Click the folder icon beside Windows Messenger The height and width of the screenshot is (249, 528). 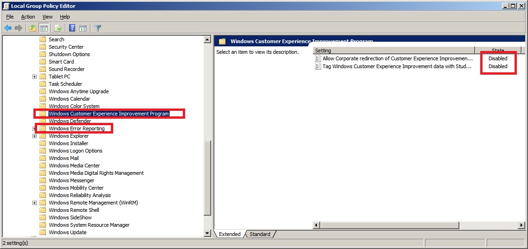click(42, 180)
